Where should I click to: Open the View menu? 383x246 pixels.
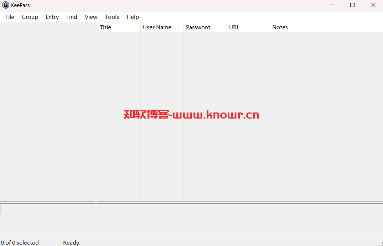(x=91, y=17)
